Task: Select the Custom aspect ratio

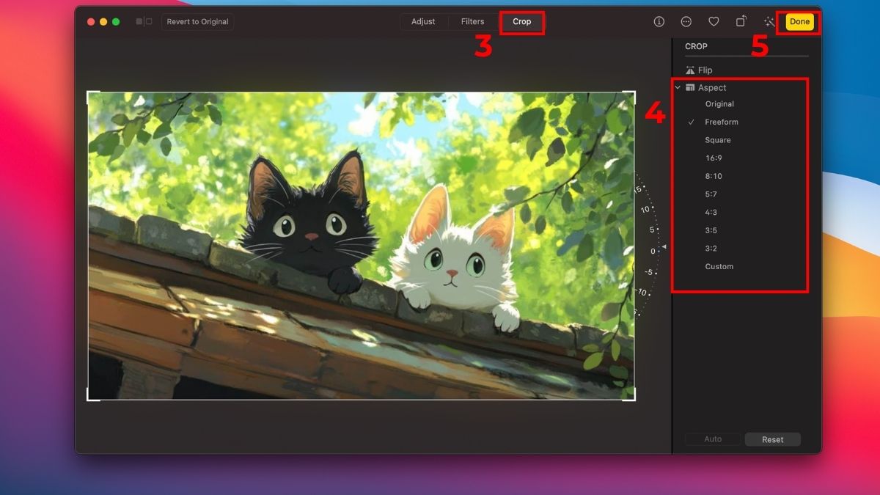Action: click(x=719, y=267)
